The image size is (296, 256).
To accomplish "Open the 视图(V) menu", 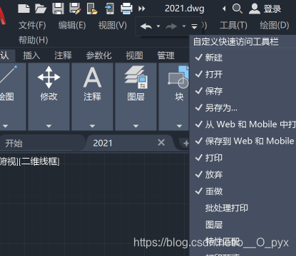I will [113, 25].
